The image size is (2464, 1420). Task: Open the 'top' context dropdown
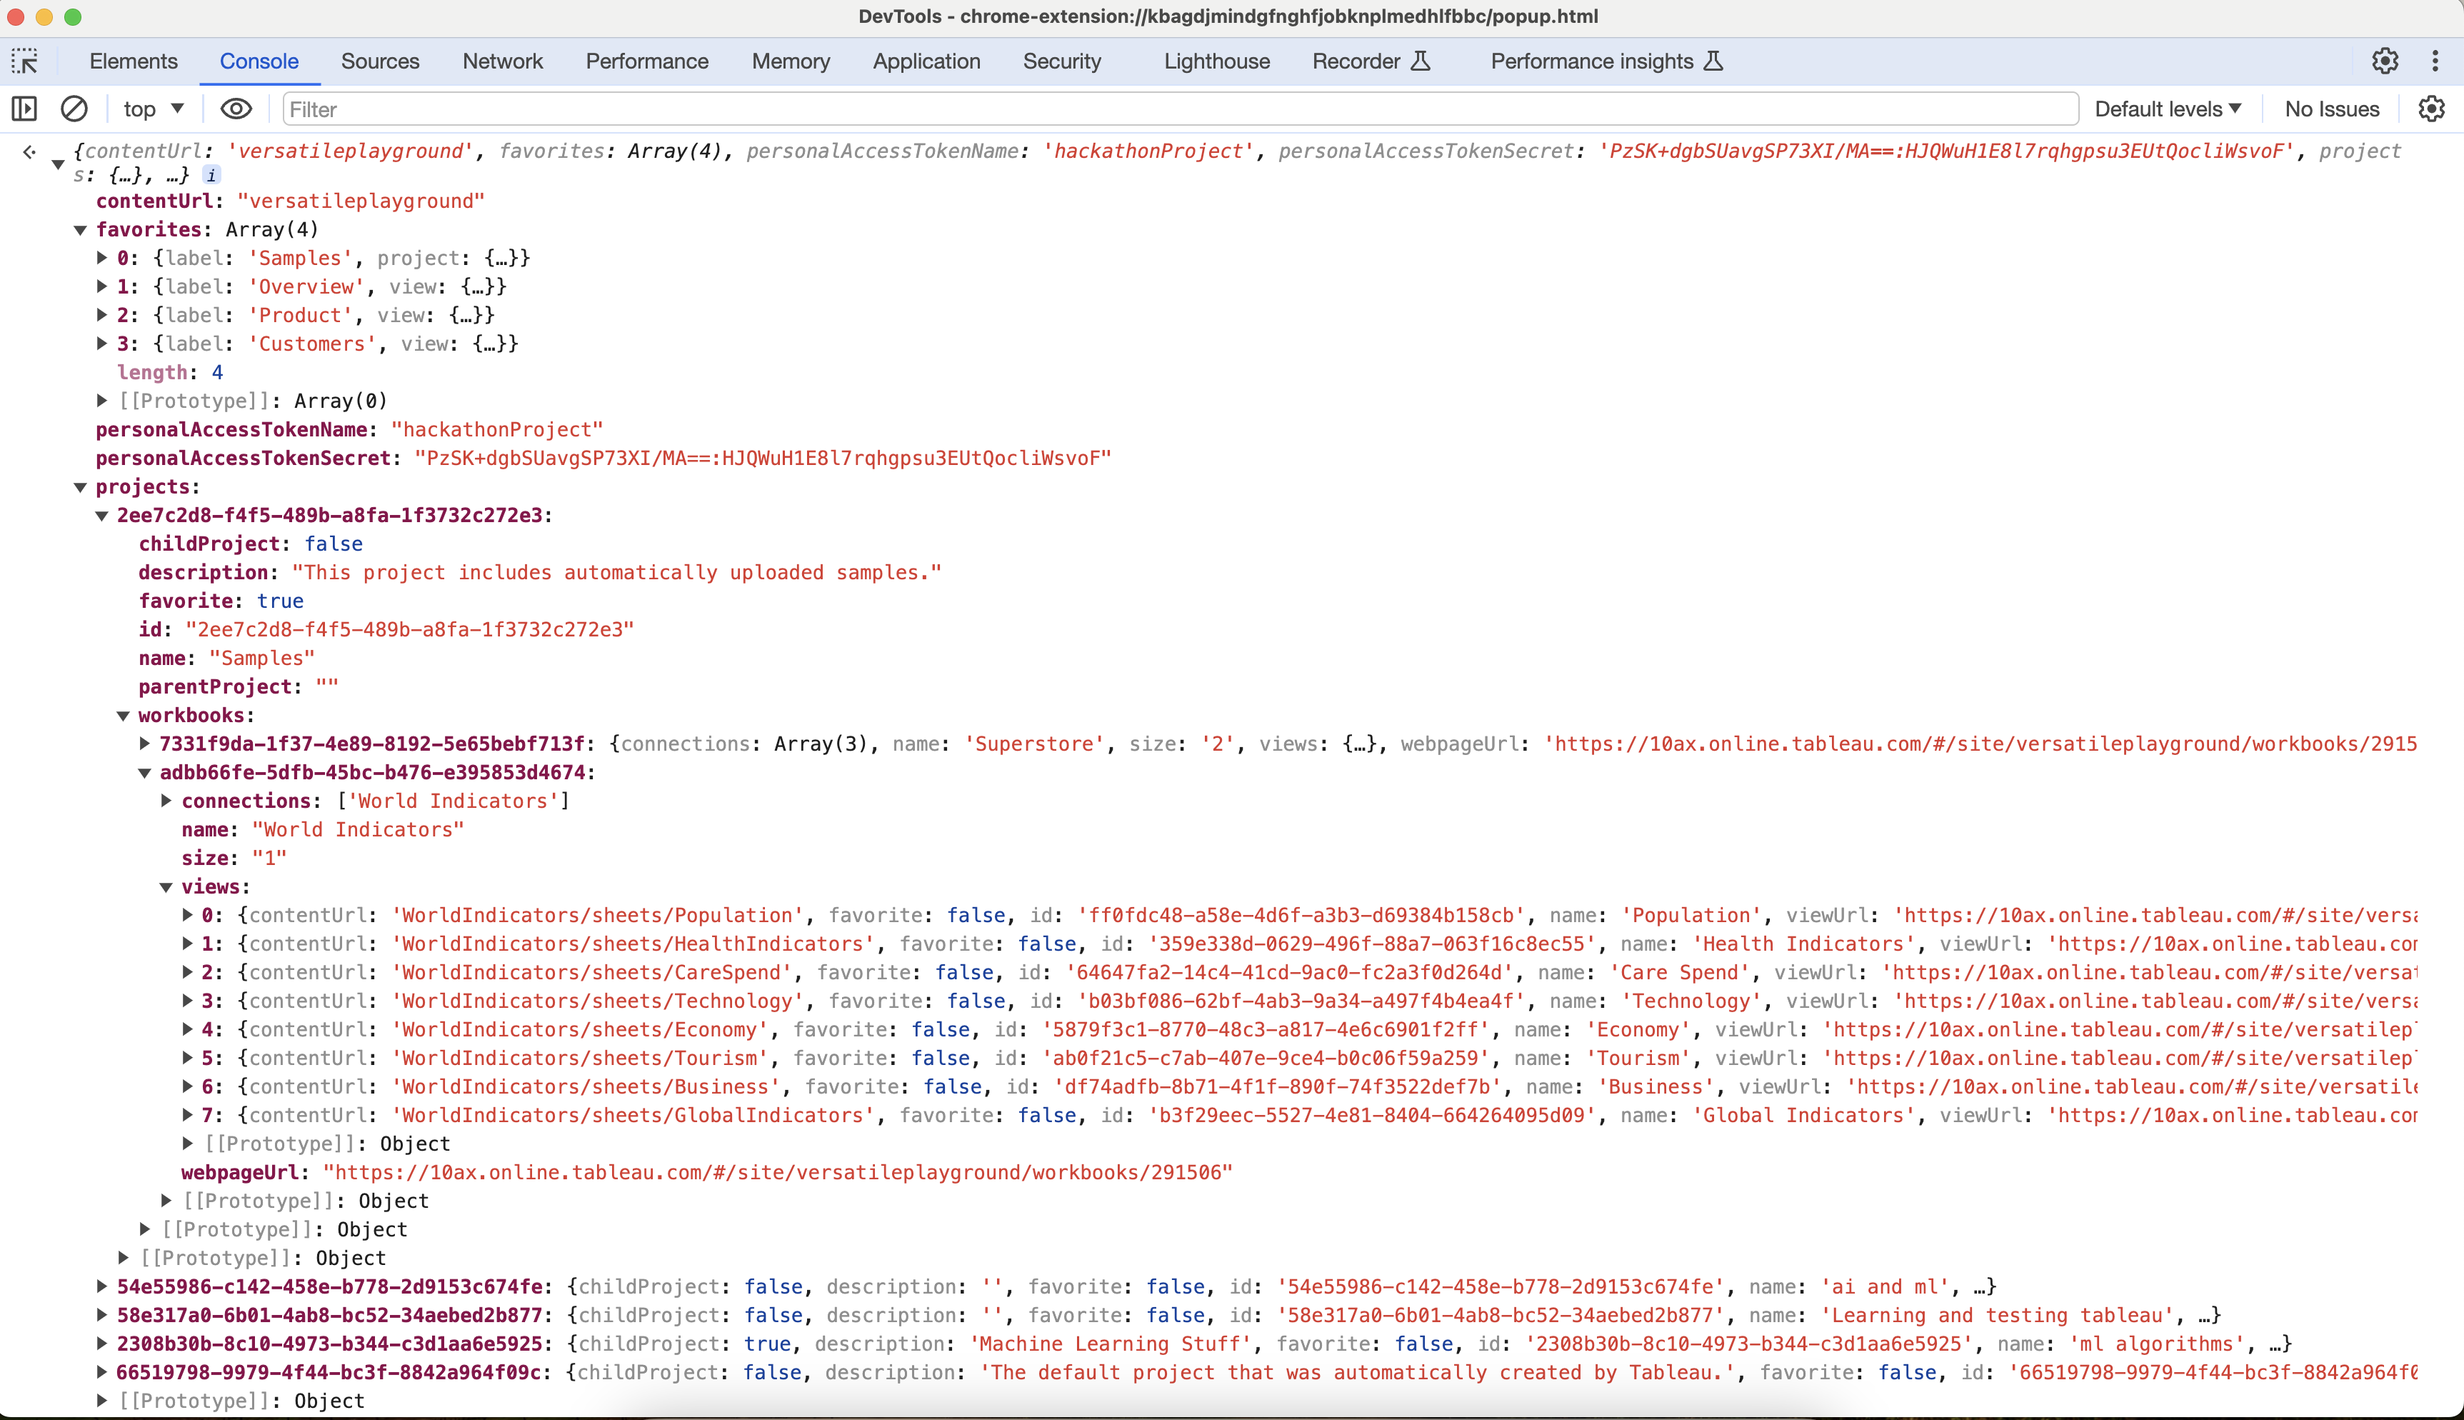click(153, 109)
